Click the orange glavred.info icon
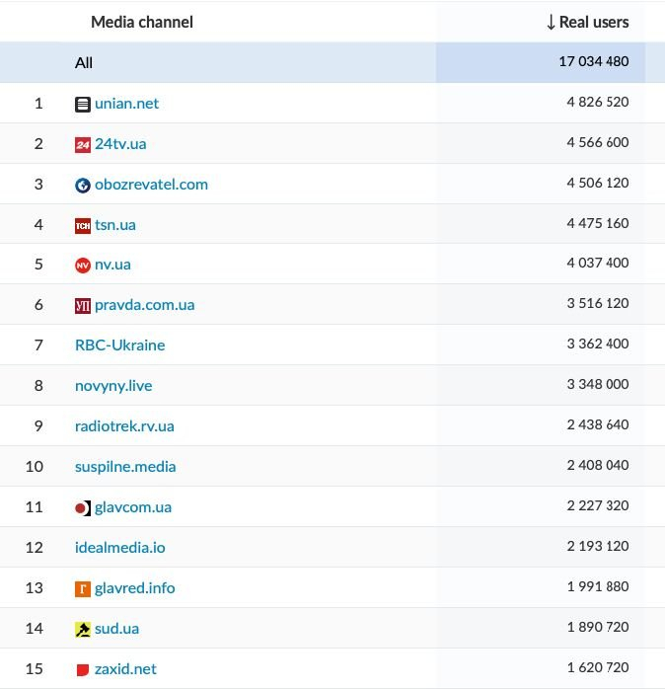 [x=83, y=589]
